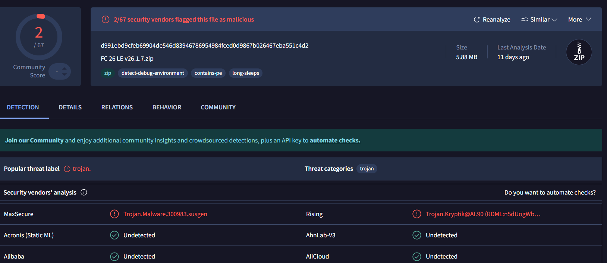Click the alert icon beside trojan threat label
Image resolution: width=607 pixels, height=263 pixels.
click(x=67, y=169)
